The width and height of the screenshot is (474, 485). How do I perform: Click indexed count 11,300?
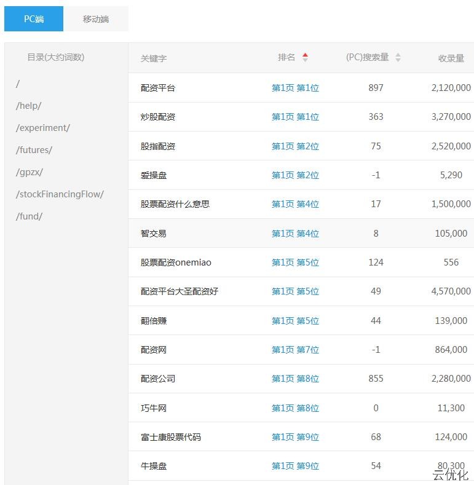click(x=451, y=408)
